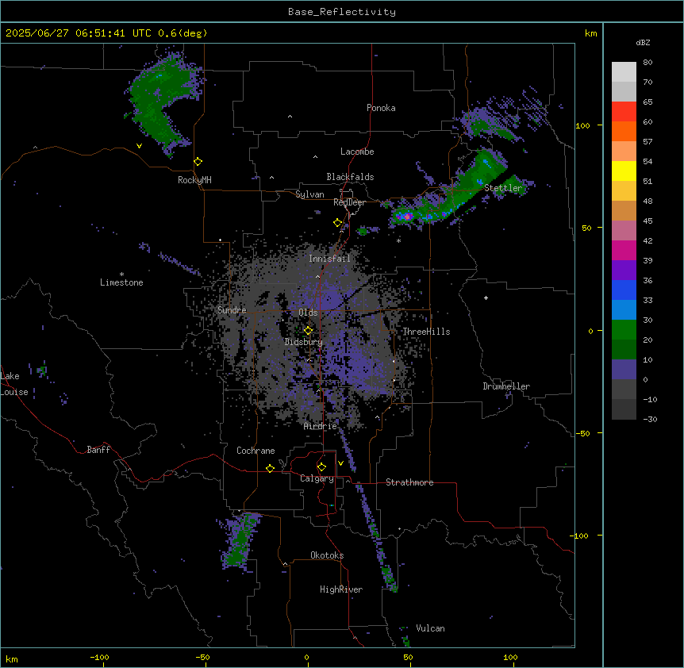Screen dimensions: 684x668
Task: Click the Ponoka city label
Action: (381, 108)
